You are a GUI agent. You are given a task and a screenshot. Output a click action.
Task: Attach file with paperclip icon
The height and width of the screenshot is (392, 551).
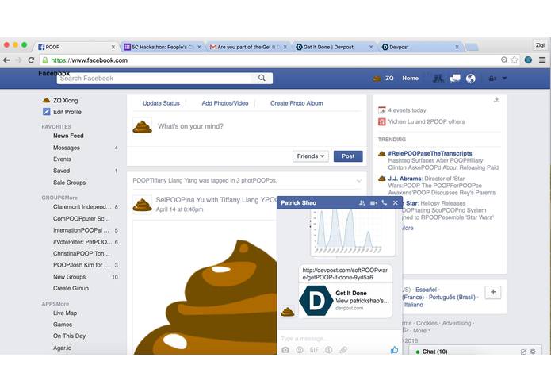click(343, 350)
